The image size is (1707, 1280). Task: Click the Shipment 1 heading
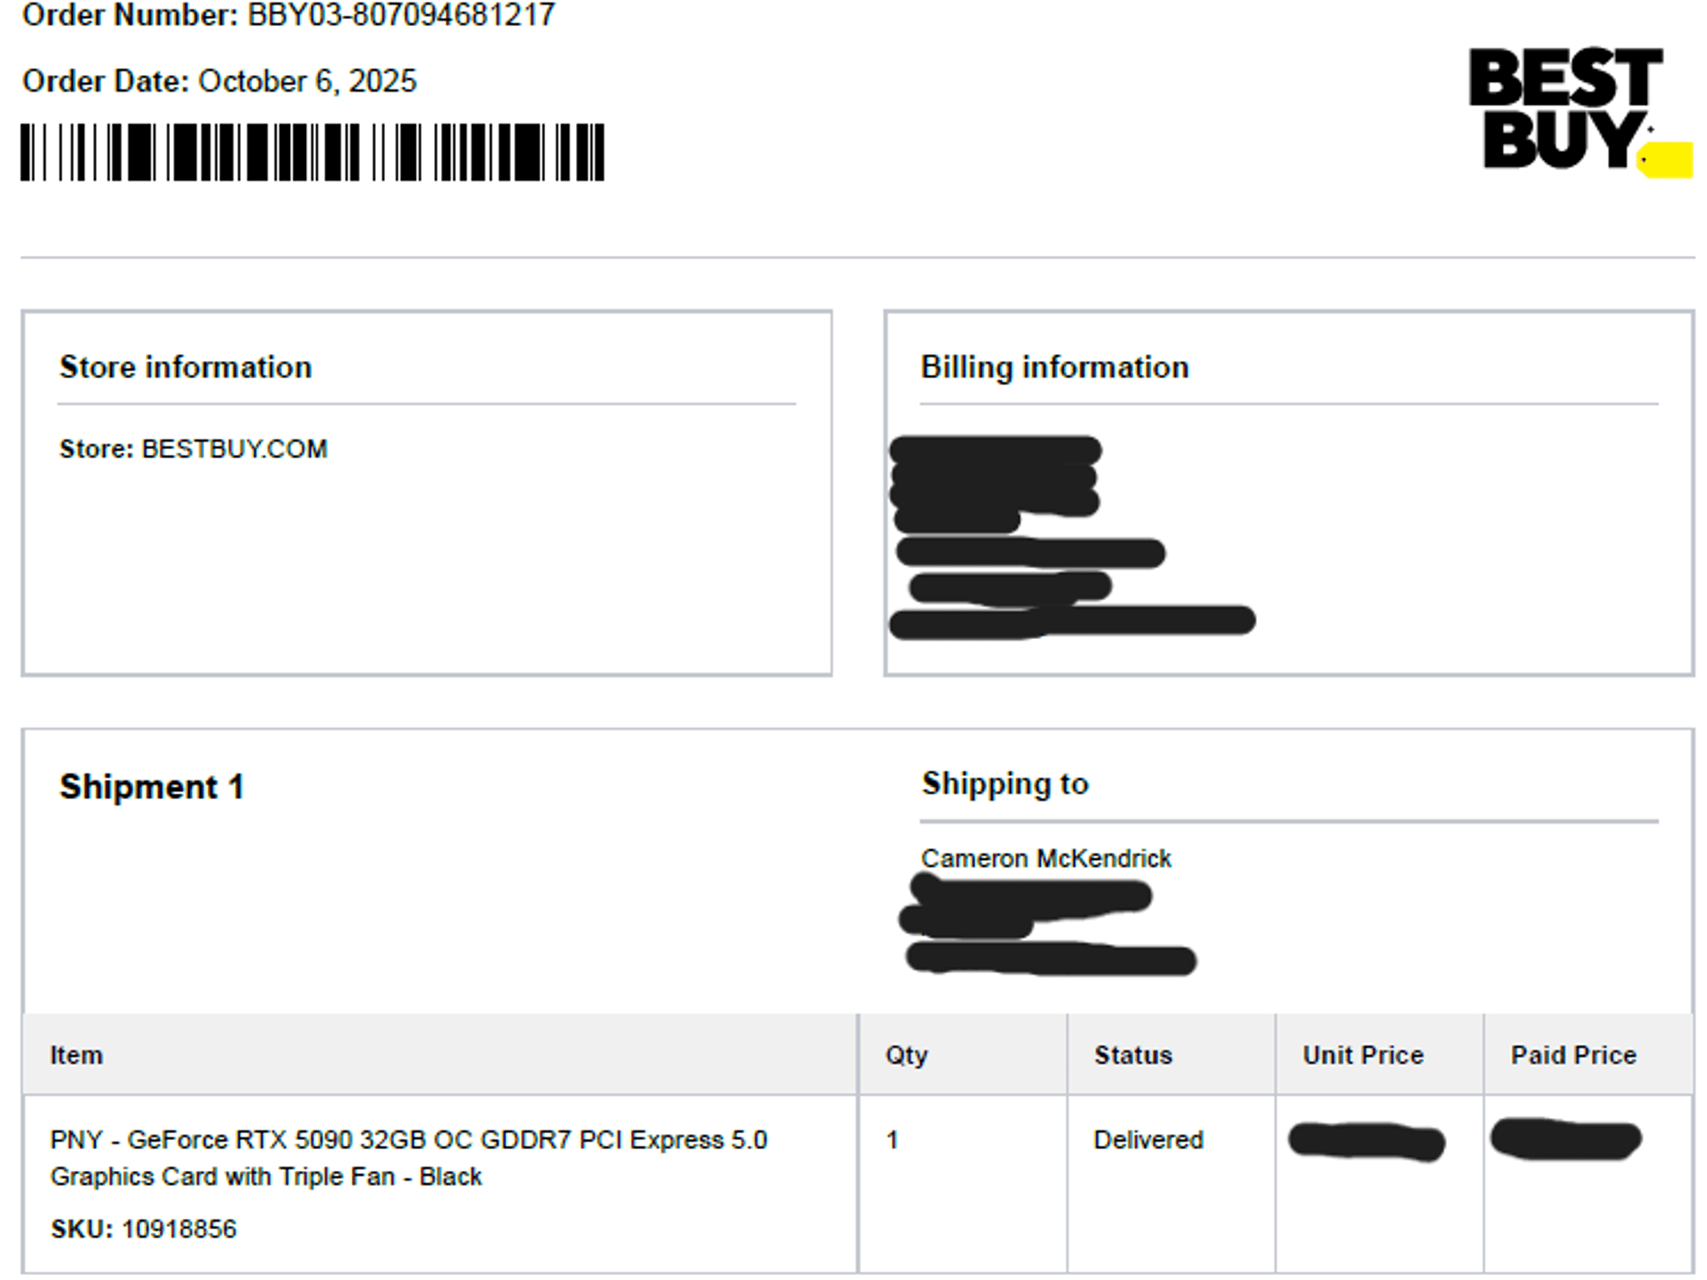click(152, 787)
